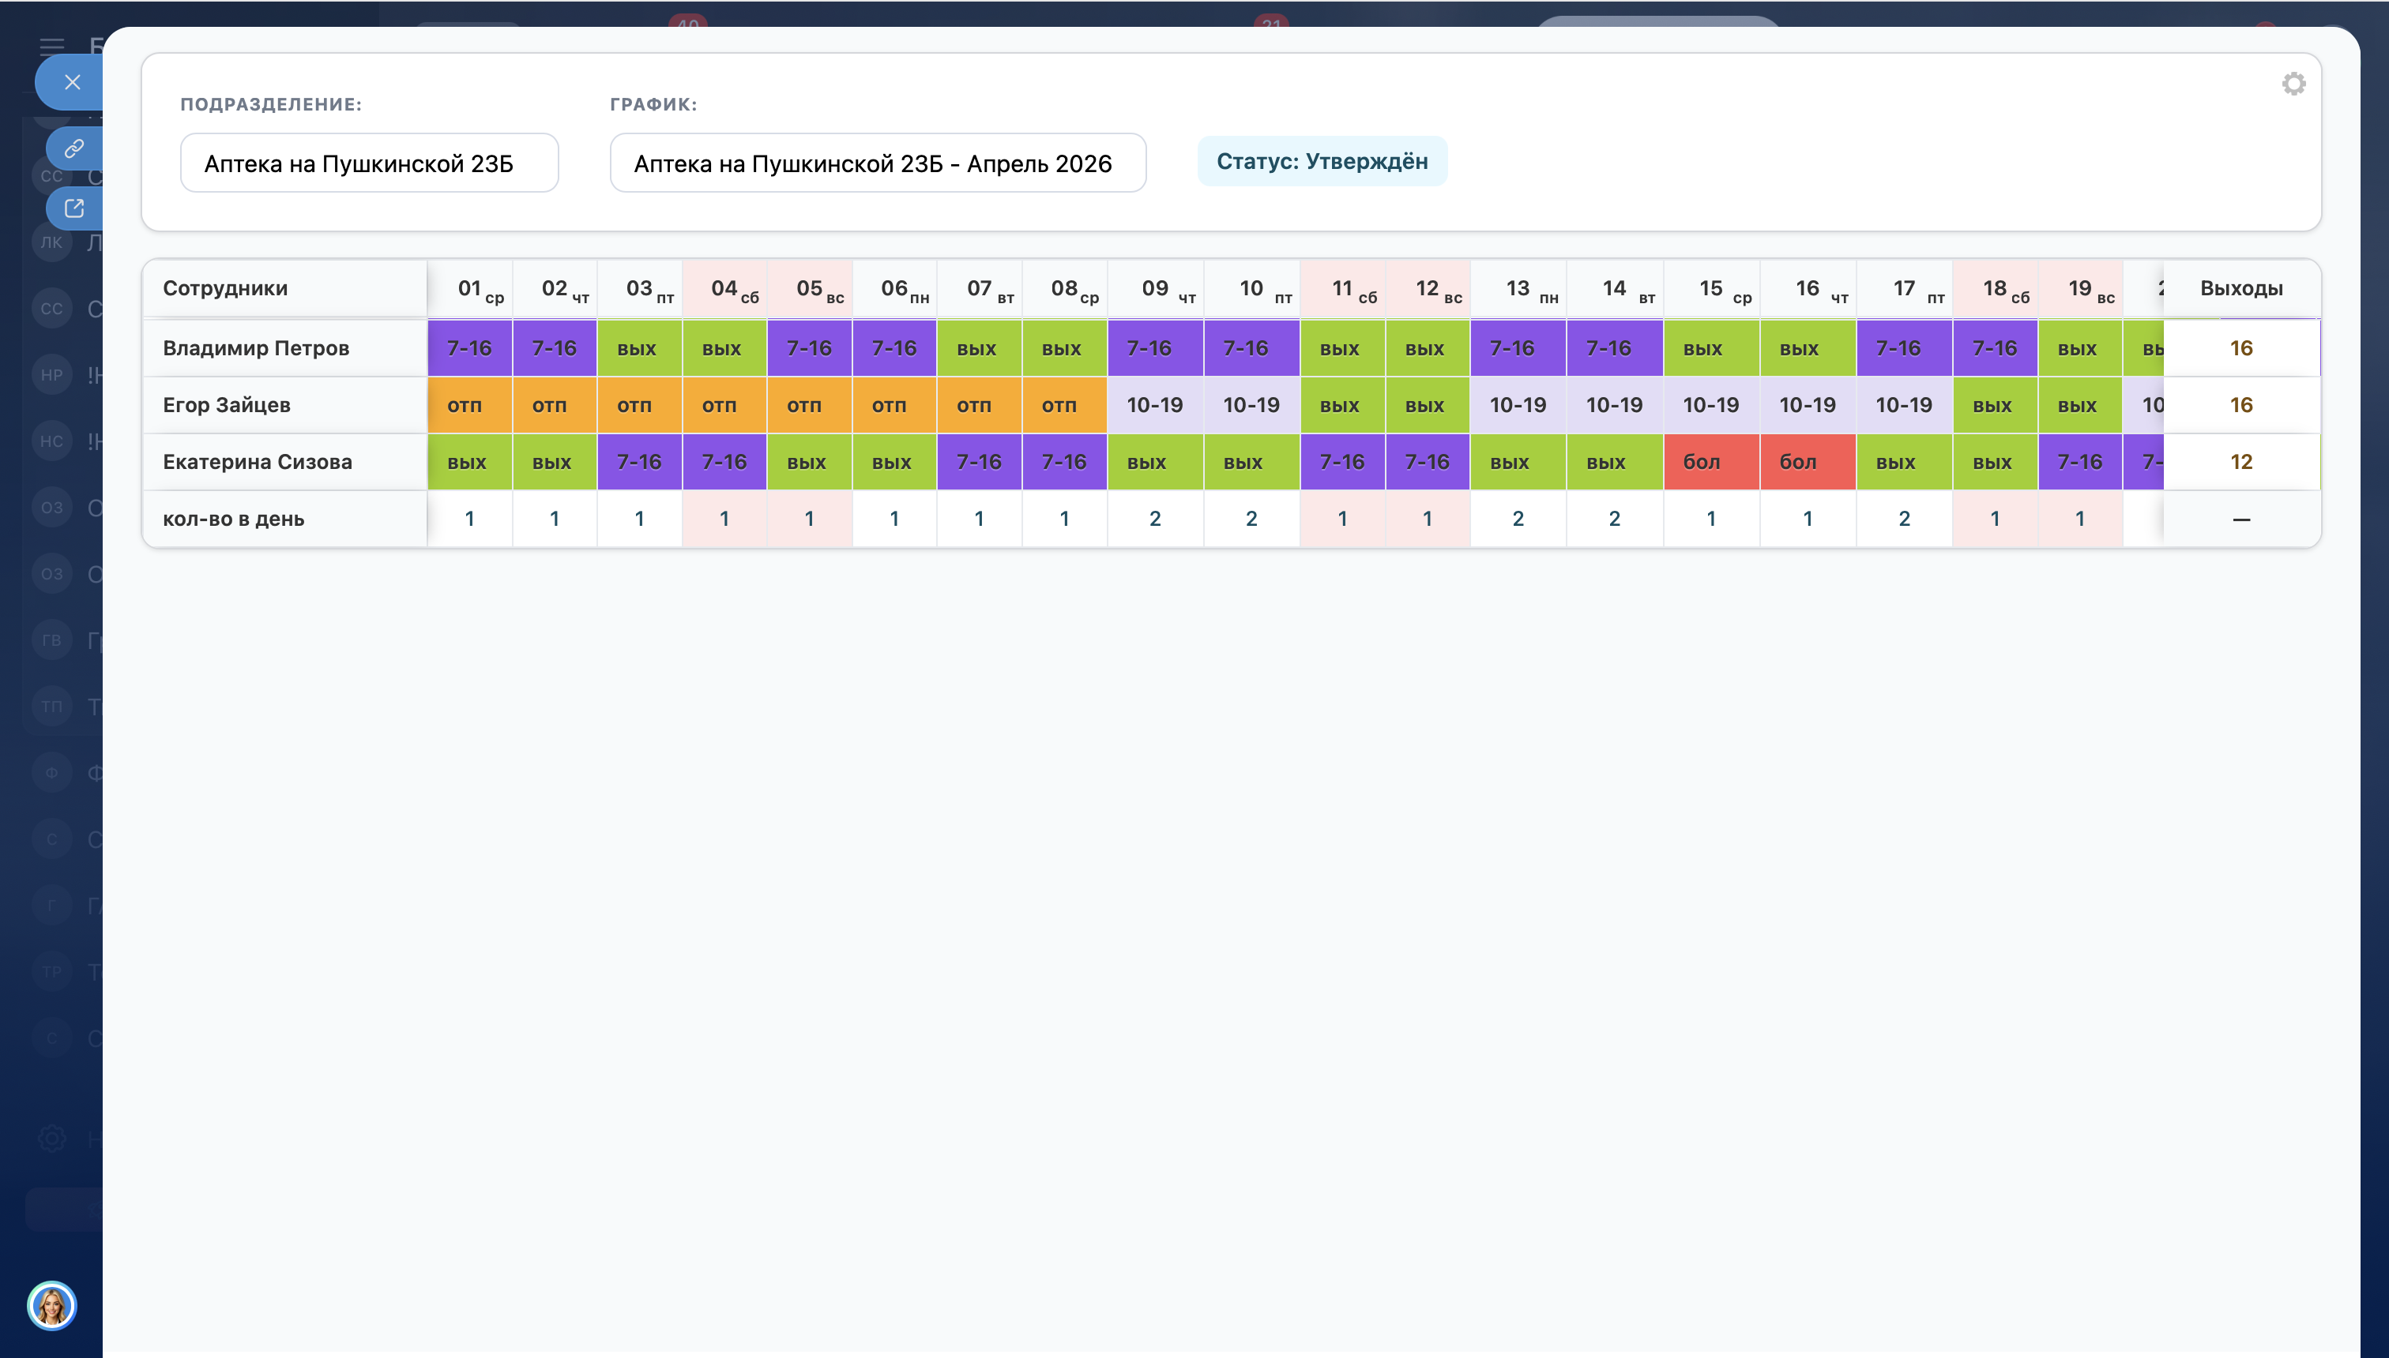Click the Статус: Утверждён badge
The width and height of the screenshot is (2389, 1358).
[x=1322, y=161]
